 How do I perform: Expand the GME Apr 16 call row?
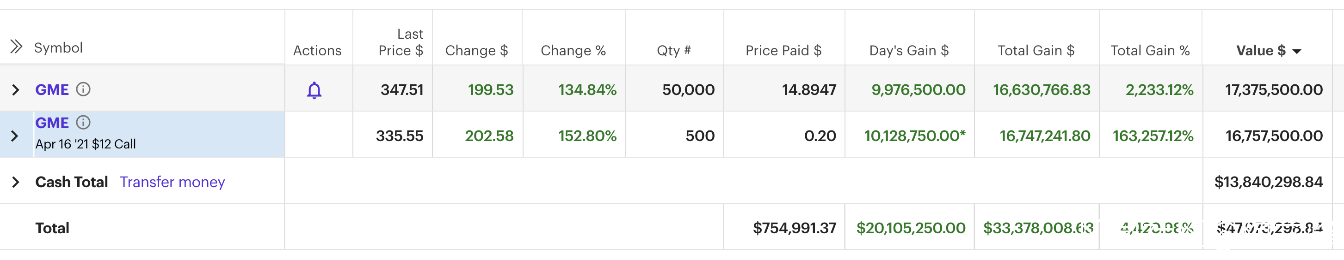tap(15, 136)
